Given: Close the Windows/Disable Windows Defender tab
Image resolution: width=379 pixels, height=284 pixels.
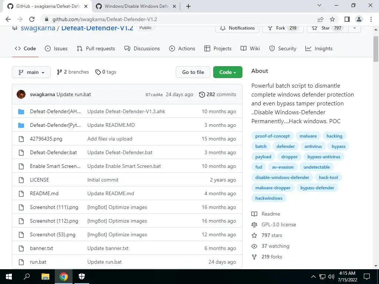Looking at the screenshot, I should point(174,7).
